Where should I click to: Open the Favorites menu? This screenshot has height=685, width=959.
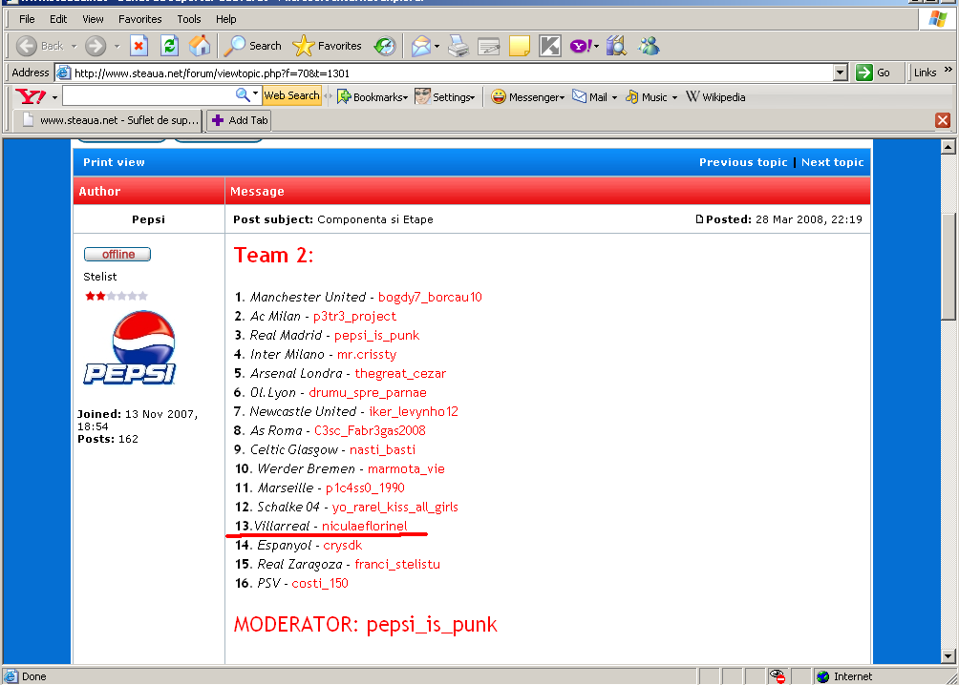tap(139, 19)
